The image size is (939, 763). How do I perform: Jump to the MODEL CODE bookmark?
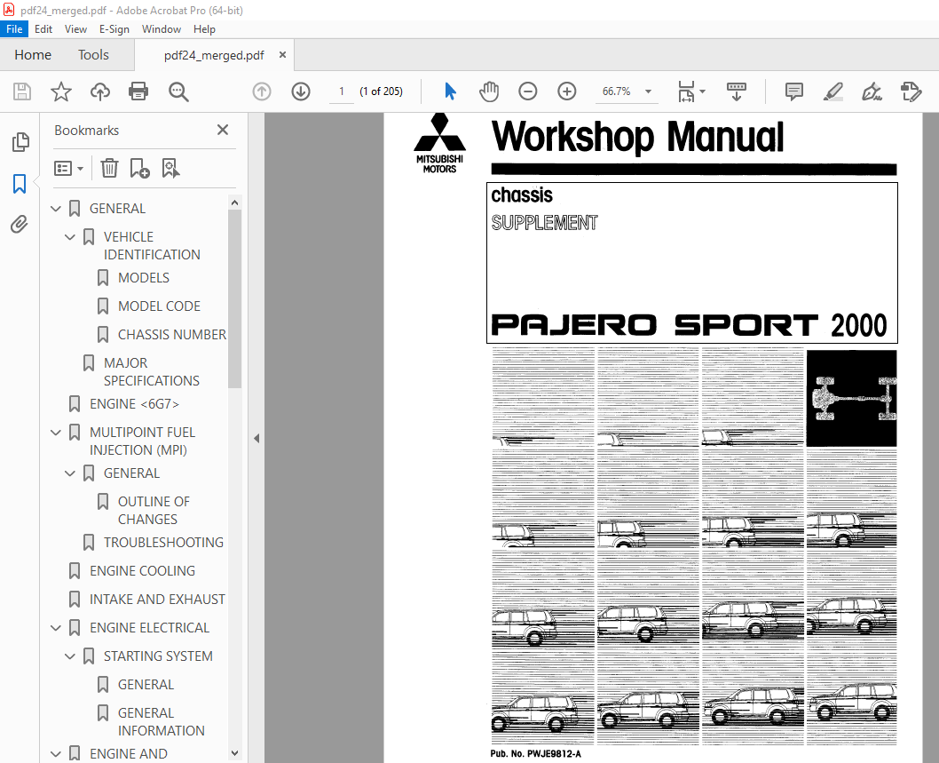(x=159, y=306)
